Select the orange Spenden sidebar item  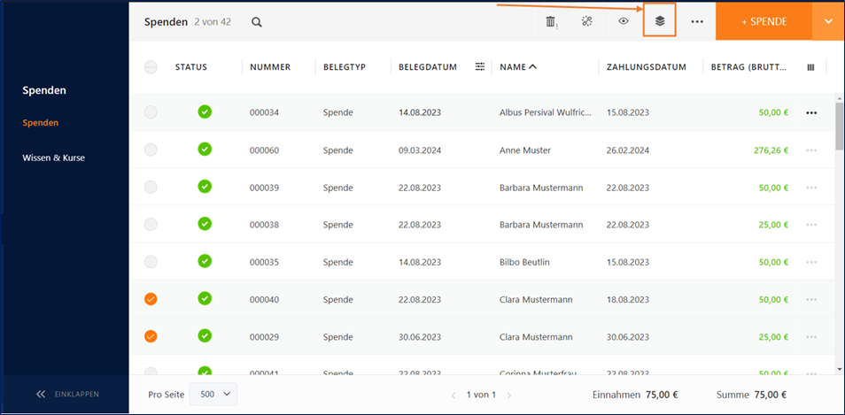[x=41, y=123]
